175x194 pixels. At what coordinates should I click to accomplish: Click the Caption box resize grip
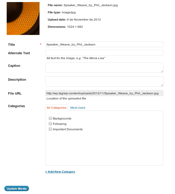[162, 71]
